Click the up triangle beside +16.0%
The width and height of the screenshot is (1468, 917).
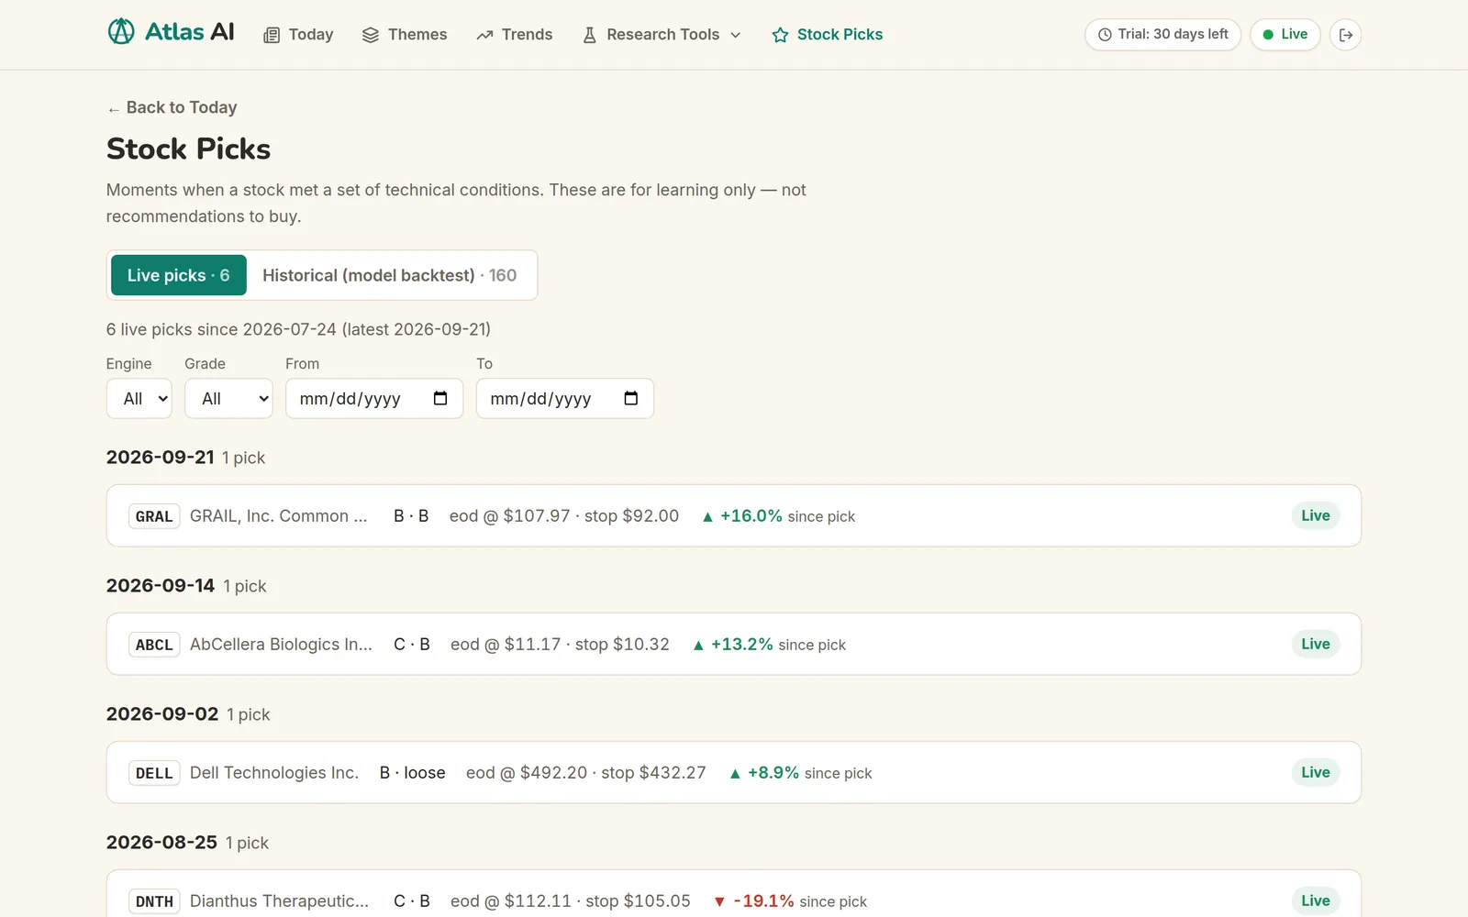click(x=707, y=517)
